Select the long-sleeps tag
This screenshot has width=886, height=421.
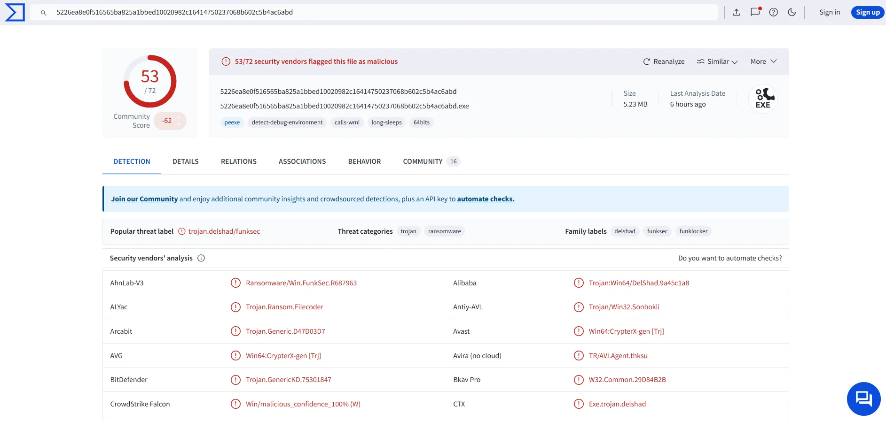click(x=386, y=122)
